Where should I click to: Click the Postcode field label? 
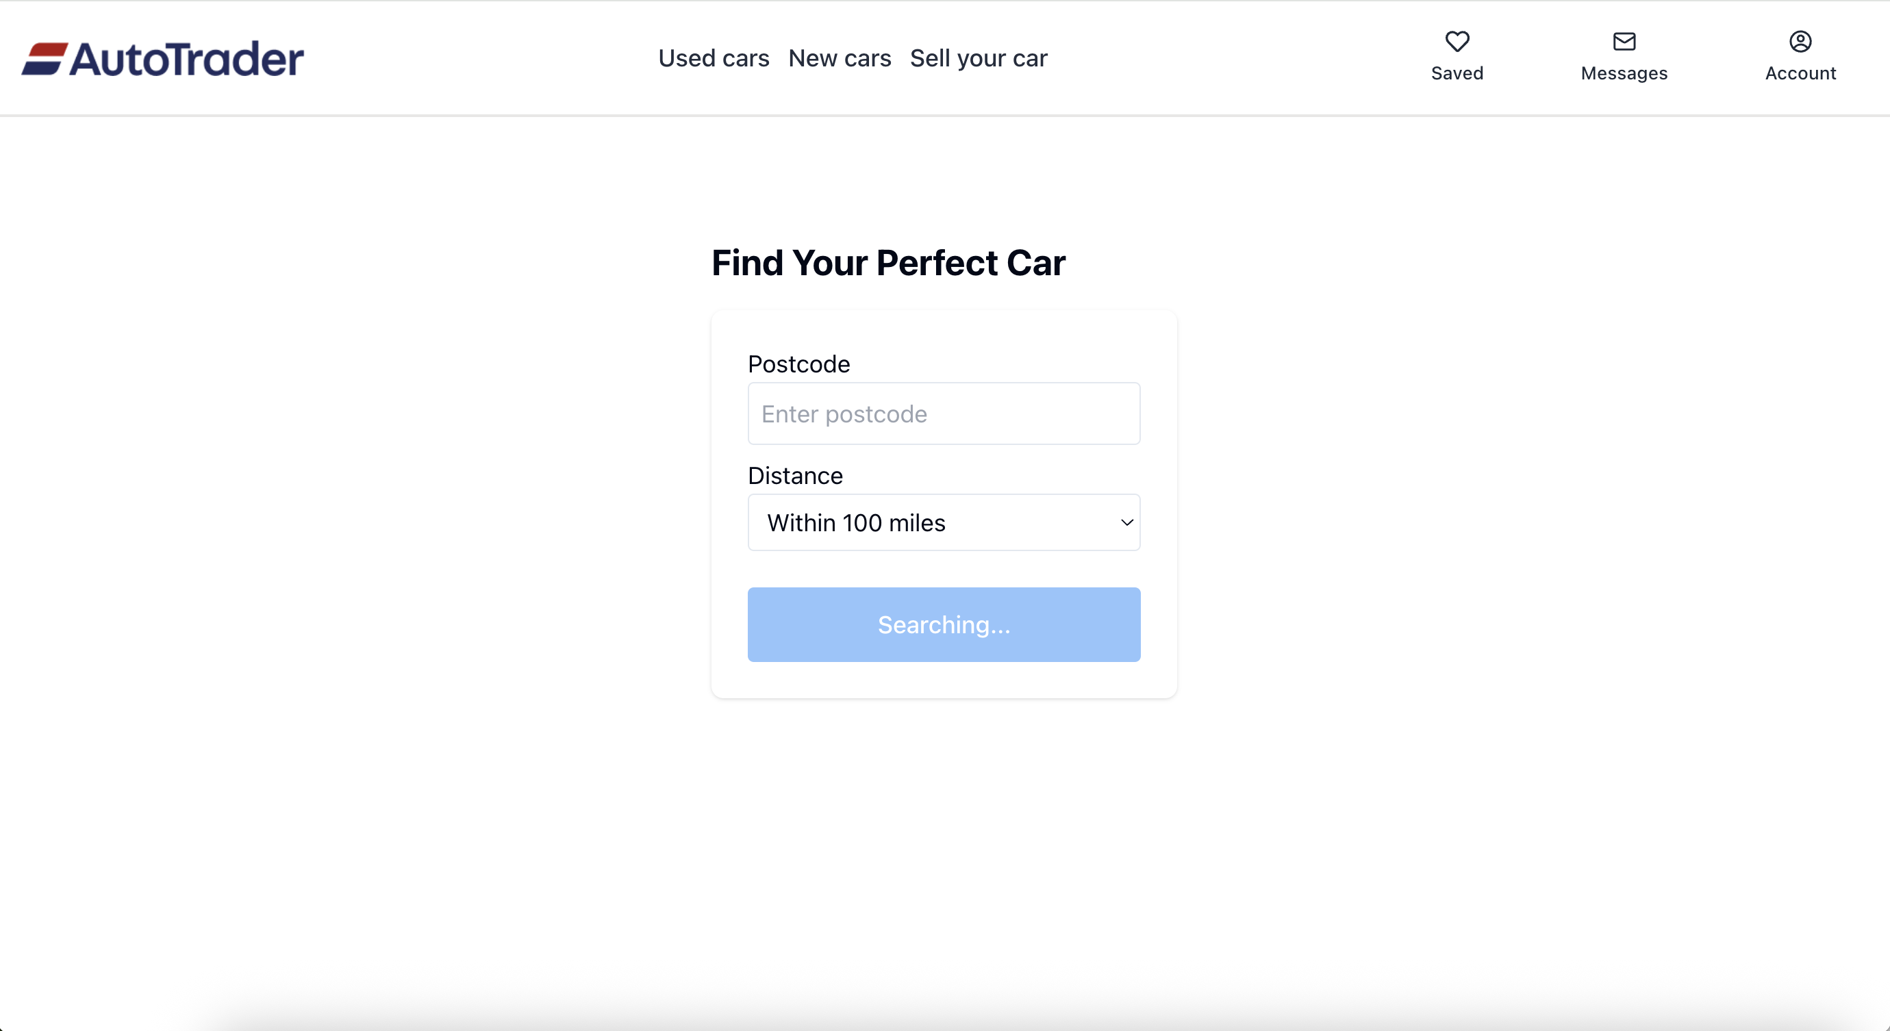coord(798,364)
